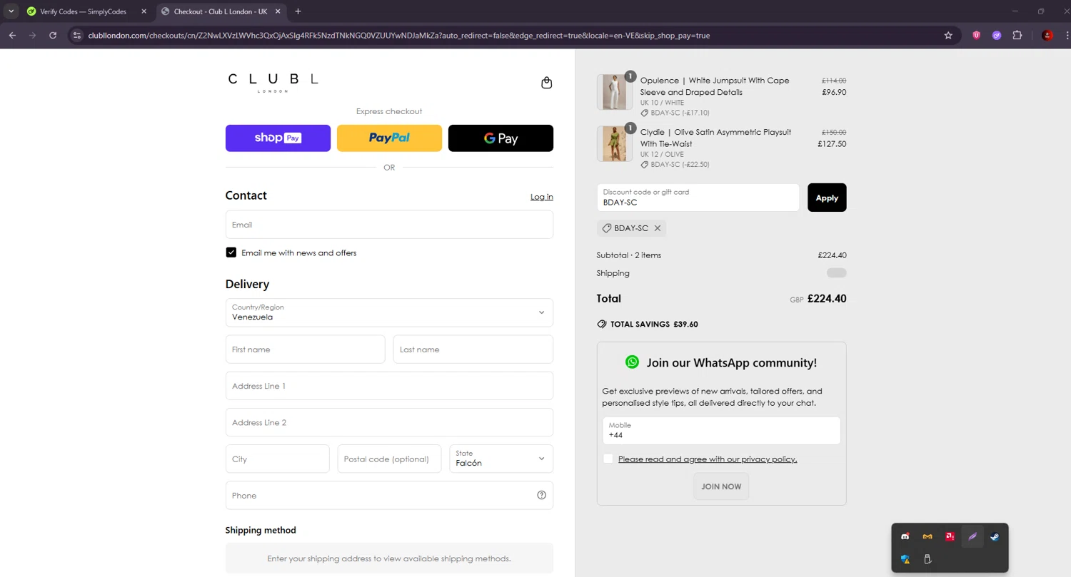This screenshot has width=1071, height=577.
Task: Open the uBlock shield extension icon
Action: (x=976, y=35)
